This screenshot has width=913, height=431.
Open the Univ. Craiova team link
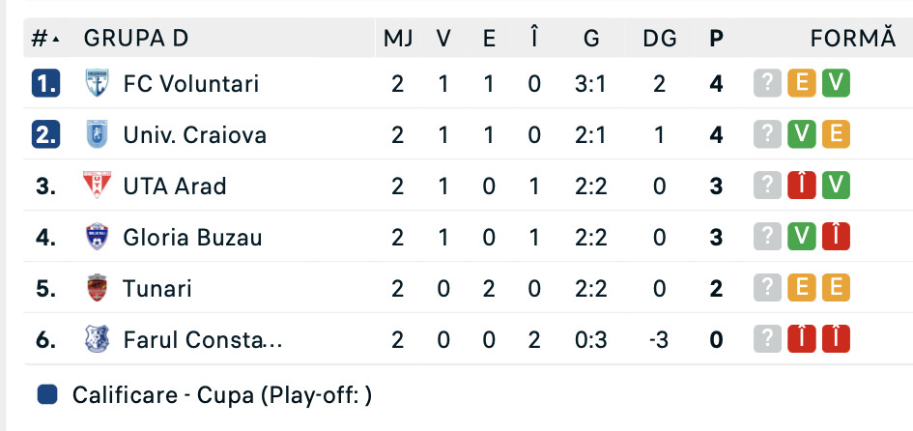[194, 134]
